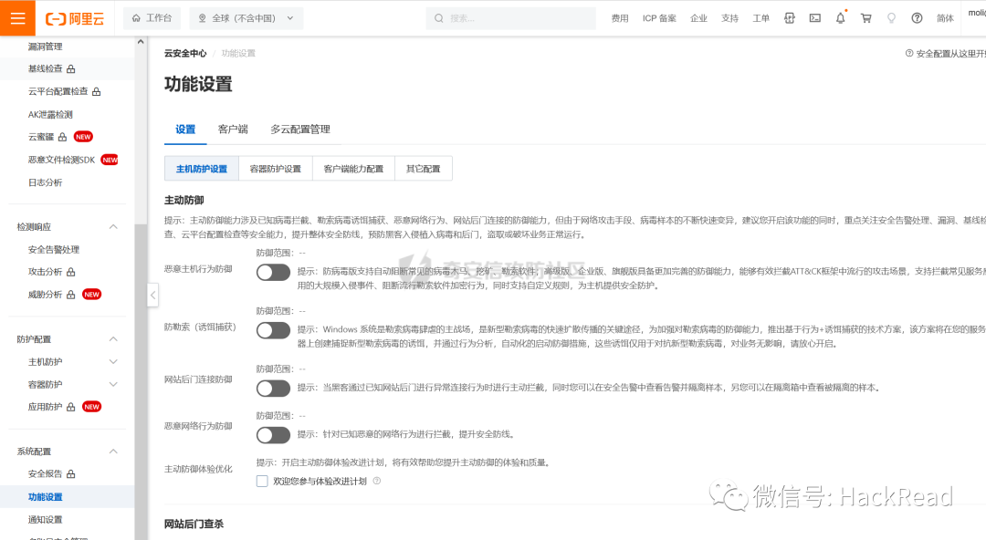The image size is (986, 540).
Task: Click help icon next to 欢迎您参与体验改进计划
Action: 377,481
